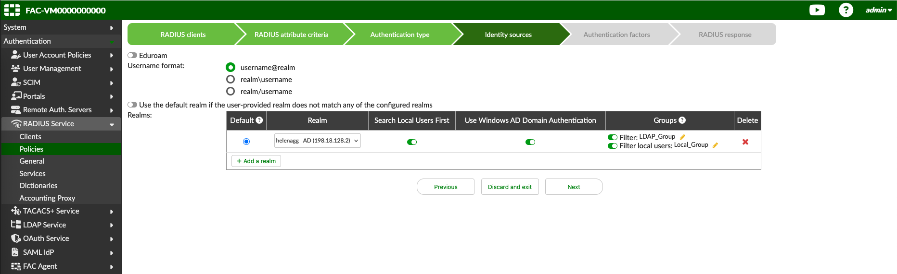897x274 pixels.
Task: Open the admin user dropdown menu
Action: point(878,10)
